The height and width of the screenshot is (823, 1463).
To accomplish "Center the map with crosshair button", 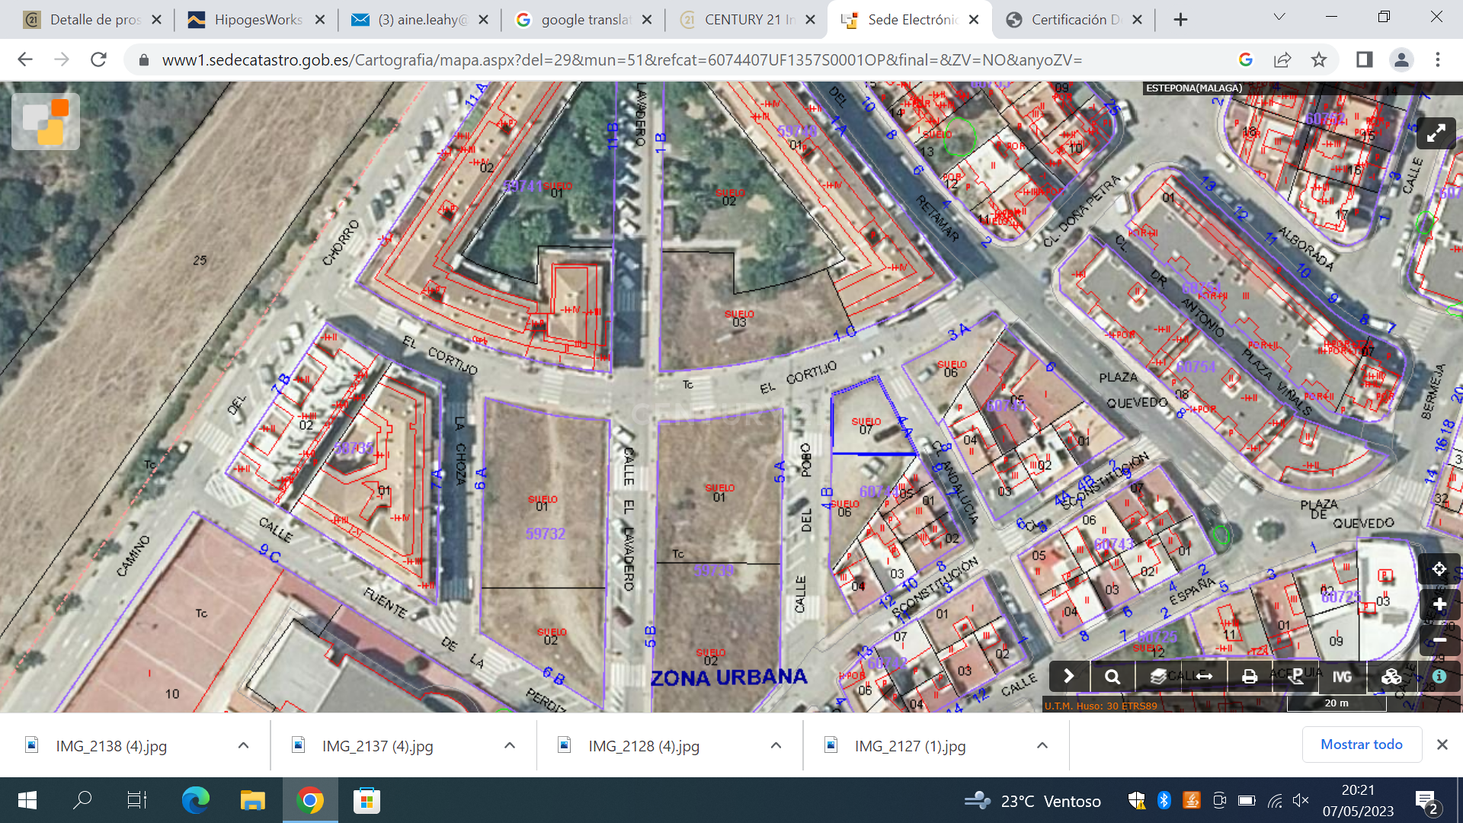I will [x=1439, y=568].
